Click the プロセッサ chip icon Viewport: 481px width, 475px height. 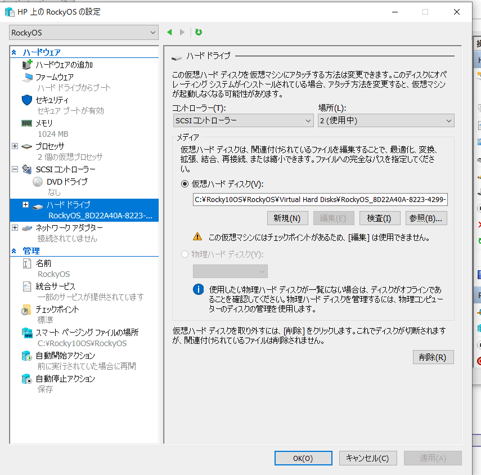26,146
